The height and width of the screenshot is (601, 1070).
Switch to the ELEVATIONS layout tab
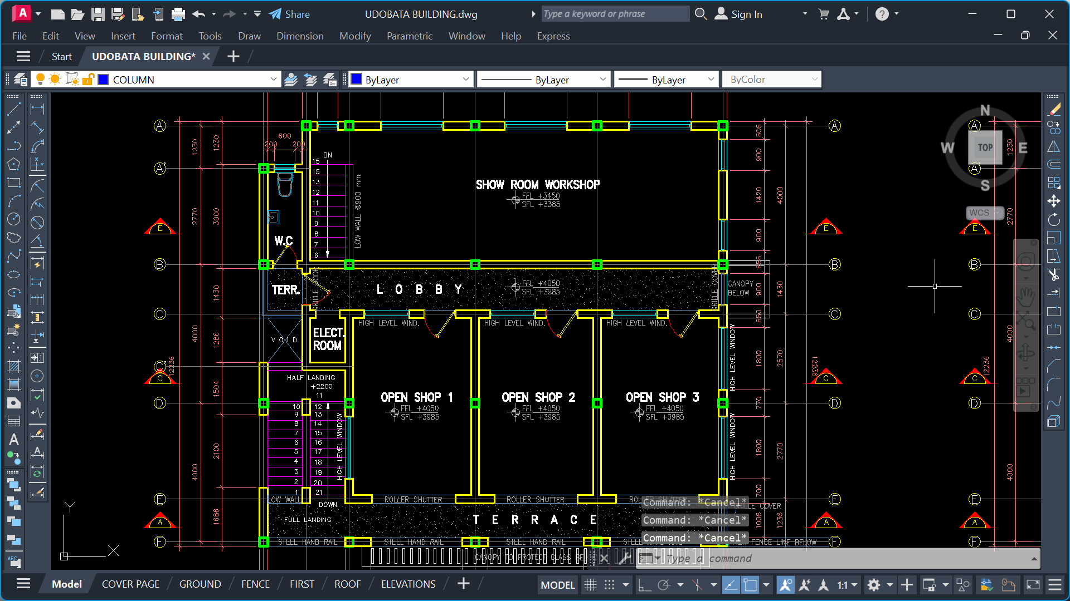coord(408,584)
